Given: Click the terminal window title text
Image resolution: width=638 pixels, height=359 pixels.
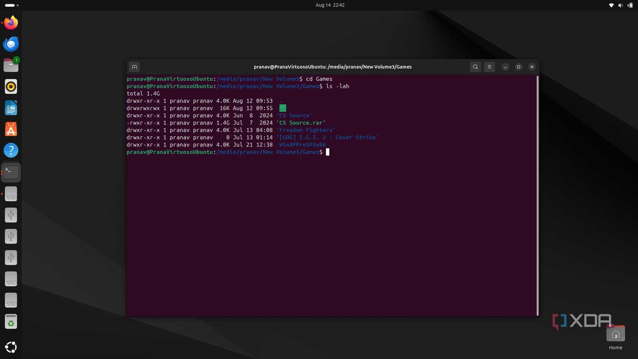Looking at the screenshot, I should [x=333, y=67].
